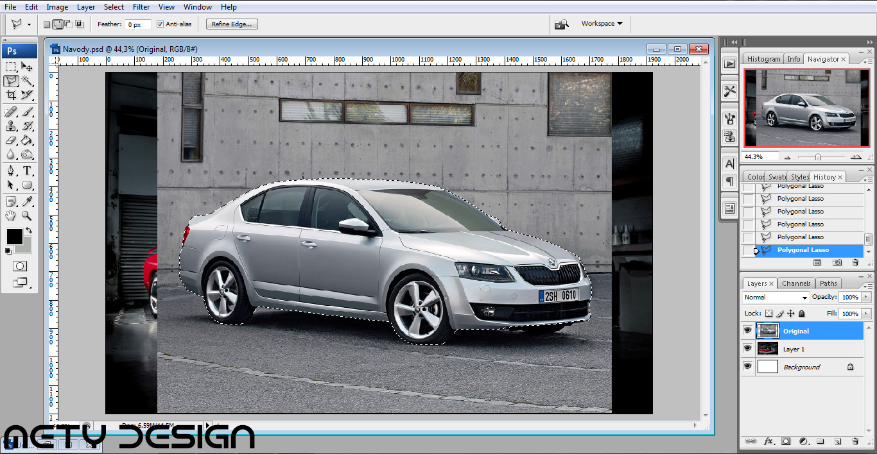Hide the Original layer

click(x=747, y=331)
